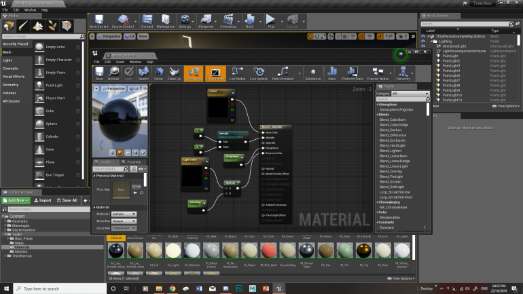Screen dimensions: 523x294
Task: Open Settings in main toolbar
Action: (185, 21)
